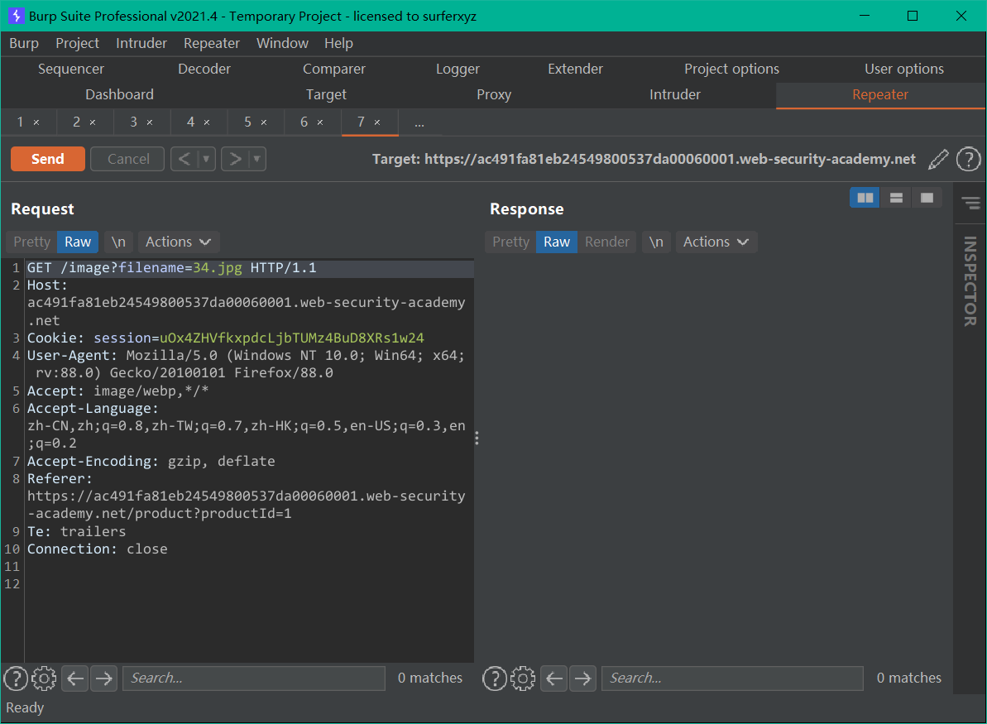
Task: Open Response search settings gear icon
Action: tap(522, 678)
